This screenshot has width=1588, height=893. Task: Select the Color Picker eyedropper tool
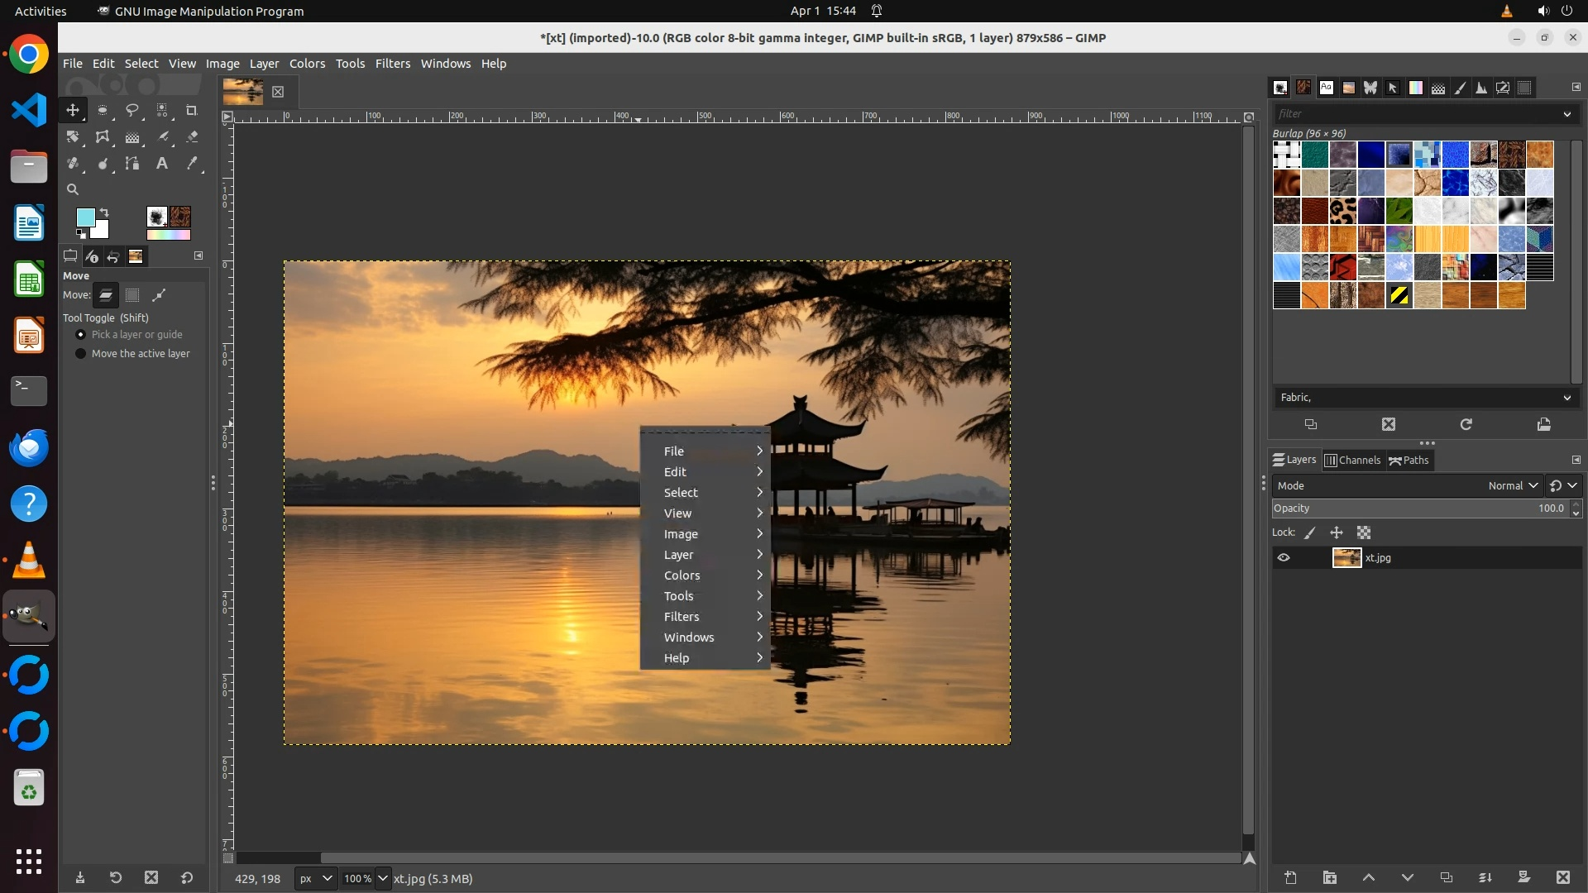click(192, 164)
